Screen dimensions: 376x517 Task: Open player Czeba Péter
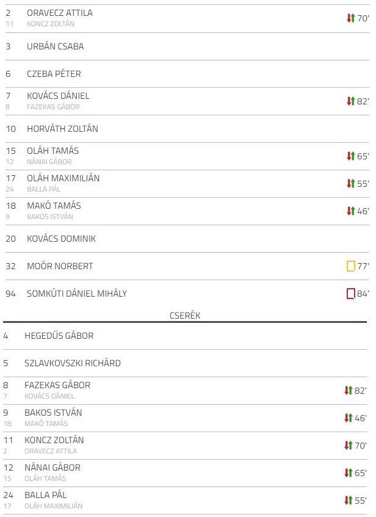[54, 74]
